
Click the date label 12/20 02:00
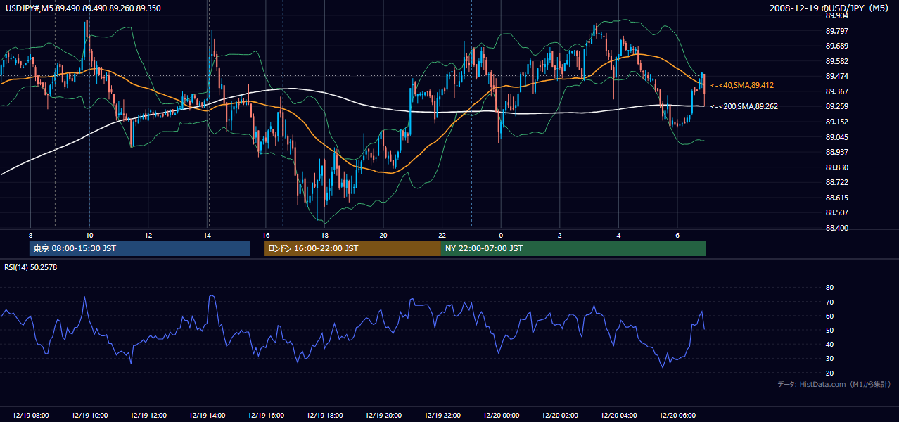pos(559,416)
